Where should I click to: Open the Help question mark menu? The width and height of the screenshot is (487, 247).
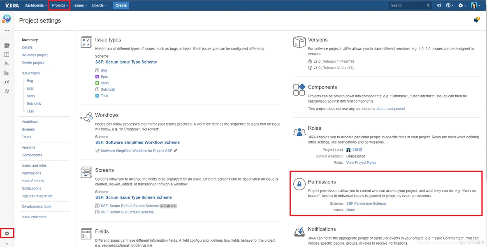click(x=450, y=5)
